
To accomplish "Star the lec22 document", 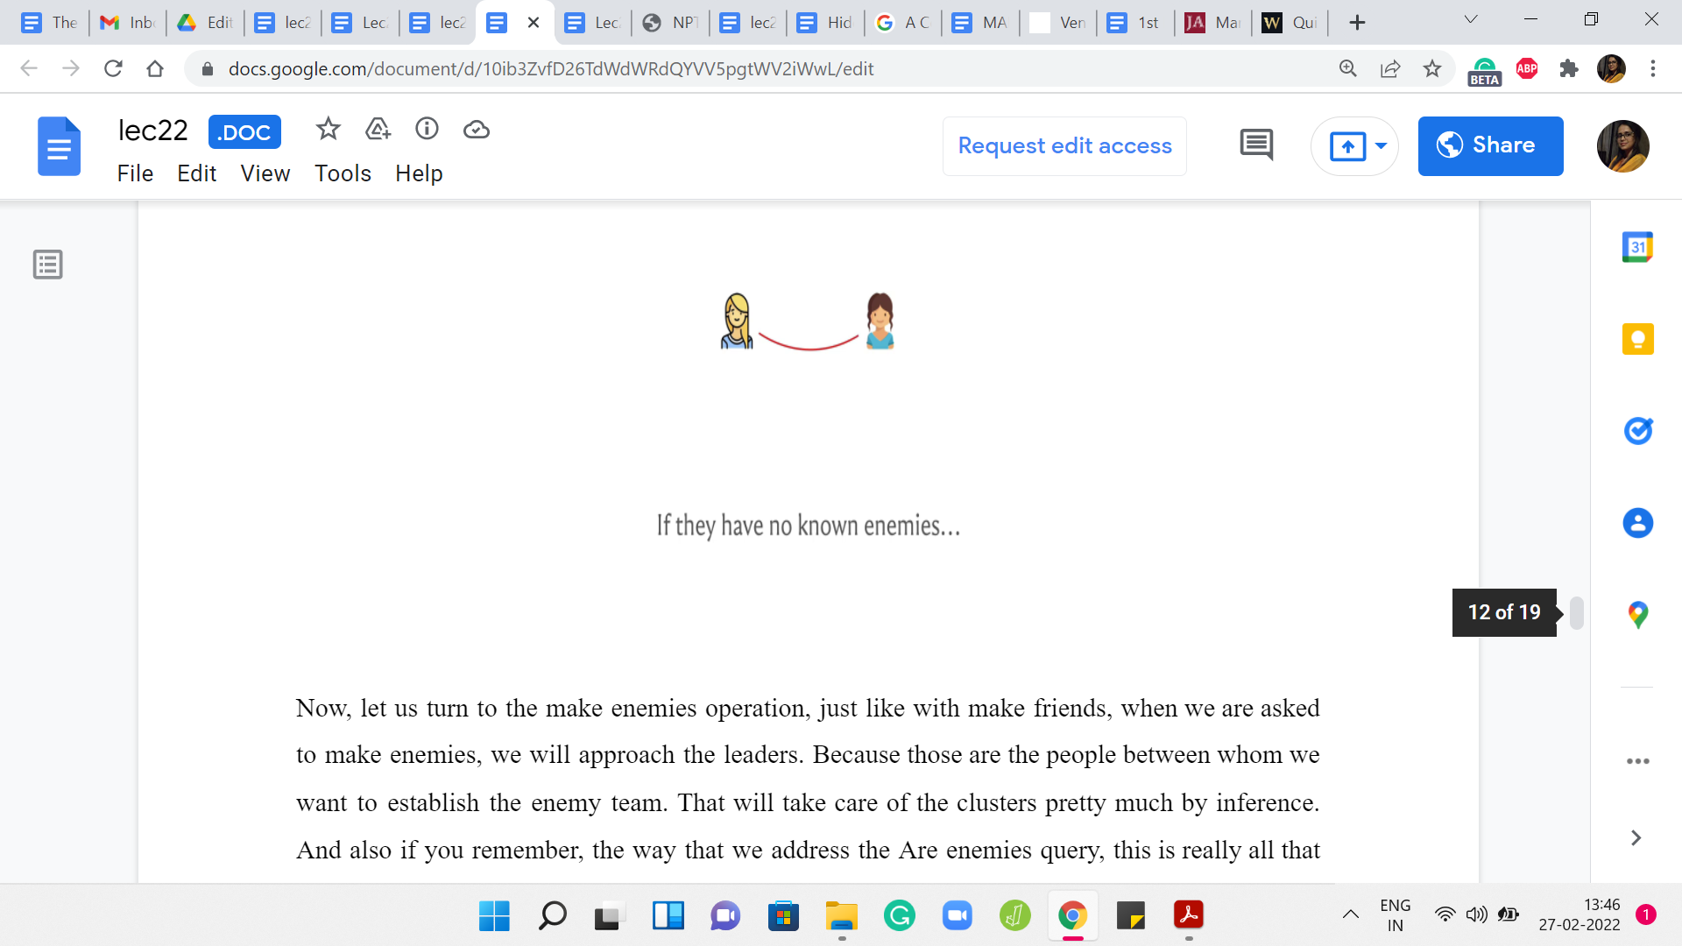I will [x=328, y=130].
